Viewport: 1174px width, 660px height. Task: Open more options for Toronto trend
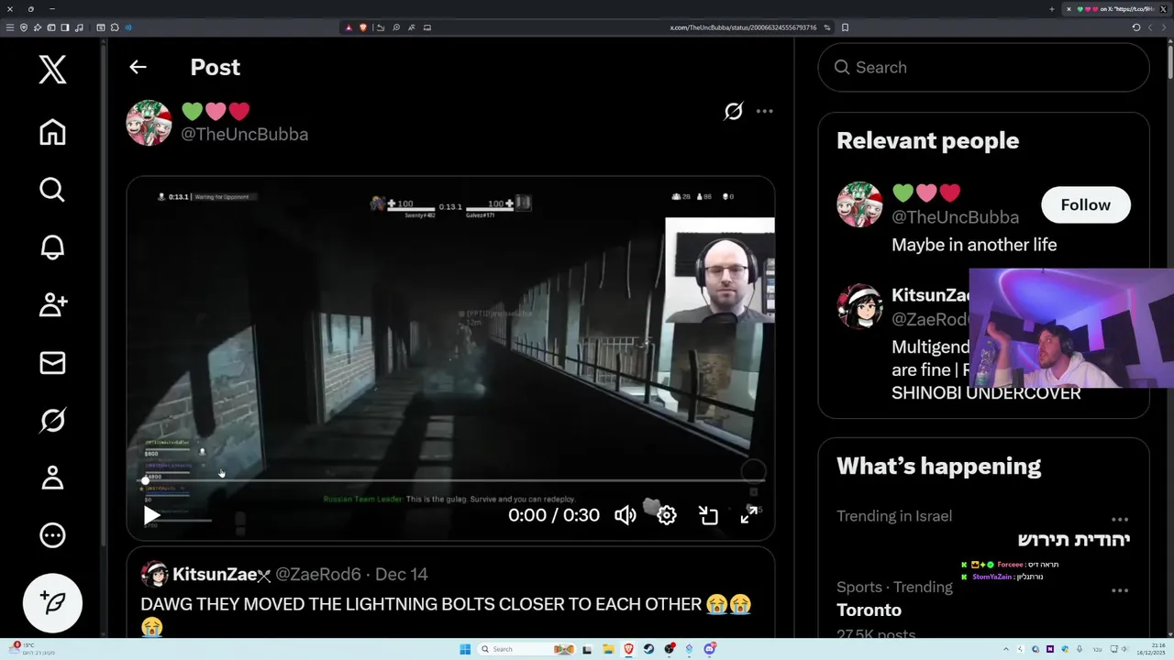coord(1120,590)
